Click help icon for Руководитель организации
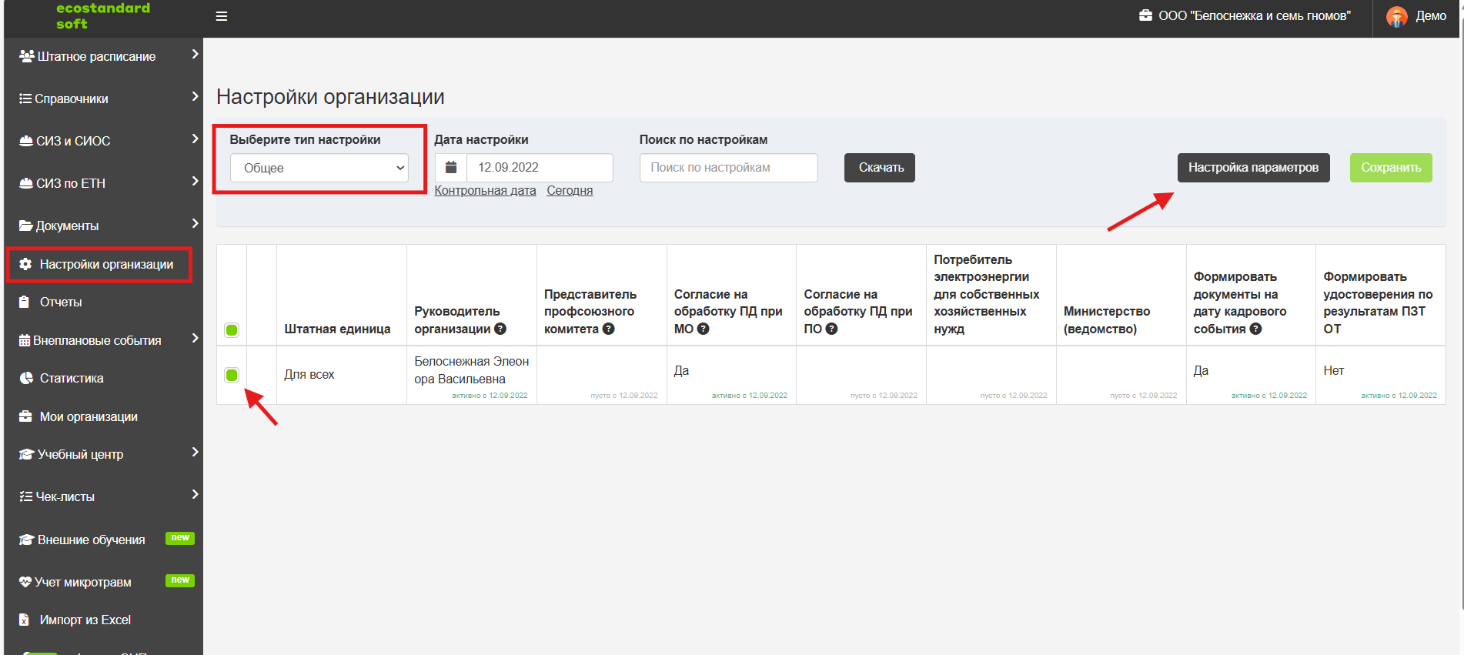The image size is (1464, 655). pos(500,329)
